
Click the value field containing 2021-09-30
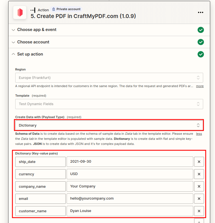coord(130,162)
